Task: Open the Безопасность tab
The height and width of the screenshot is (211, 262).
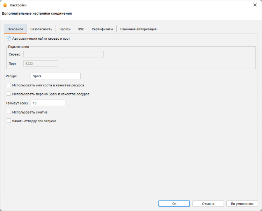Action: click(x=41, y=29)
